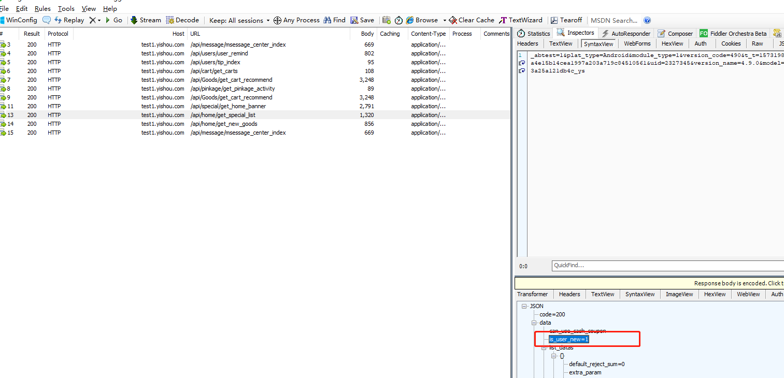Select session /api/cart/get_carts
Image resolution: width=784 pixels, height=378 pixels.
pos(255,71)
